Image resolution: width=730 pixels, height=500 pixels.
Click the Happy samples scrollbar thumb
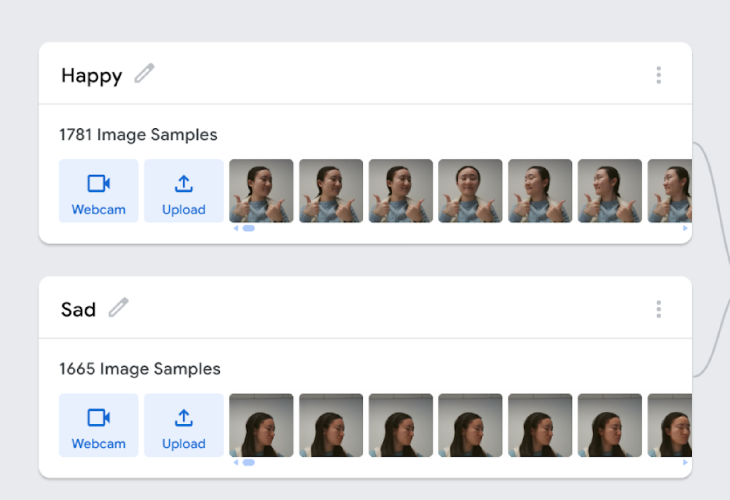[248, 229]
